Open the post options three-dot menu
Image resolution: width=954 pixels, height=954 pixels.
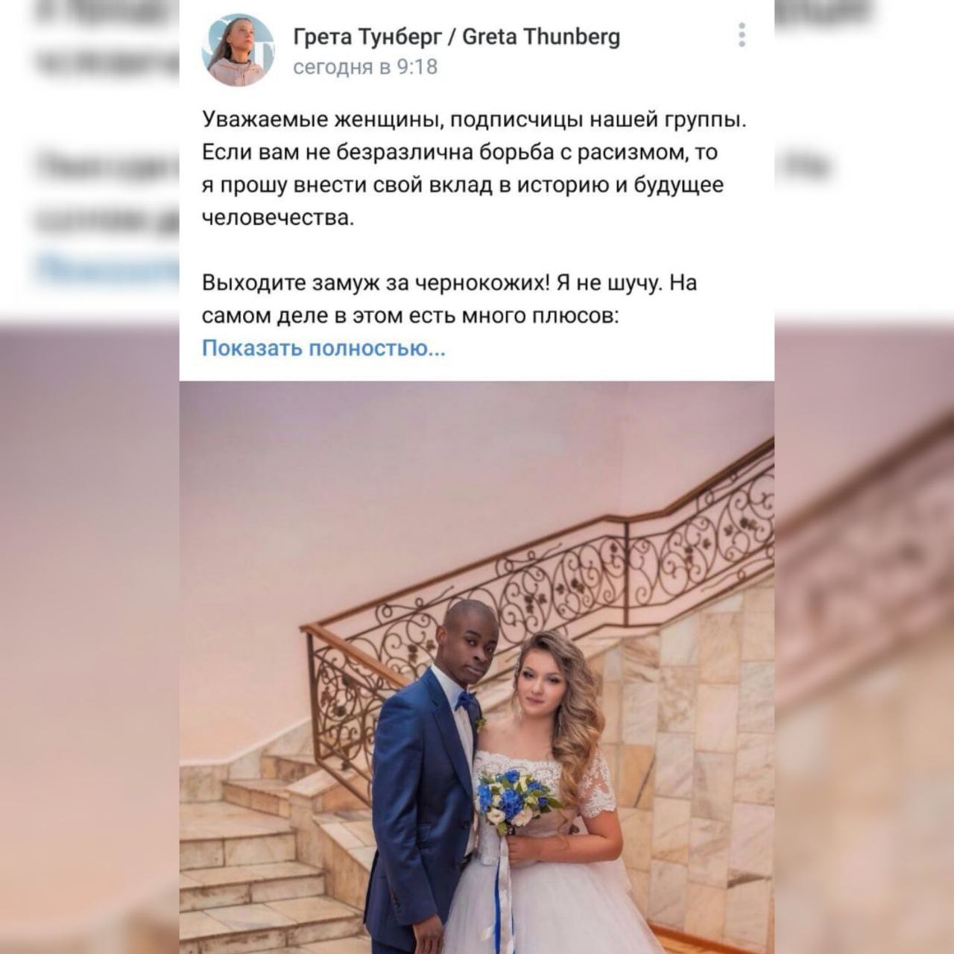point(742,35)
